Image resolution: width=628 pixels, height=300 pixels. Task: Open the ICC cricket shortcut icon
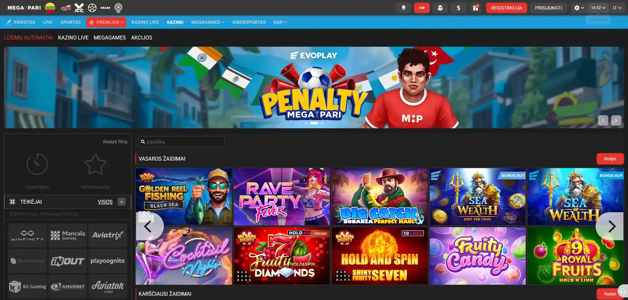click(79, 8)
